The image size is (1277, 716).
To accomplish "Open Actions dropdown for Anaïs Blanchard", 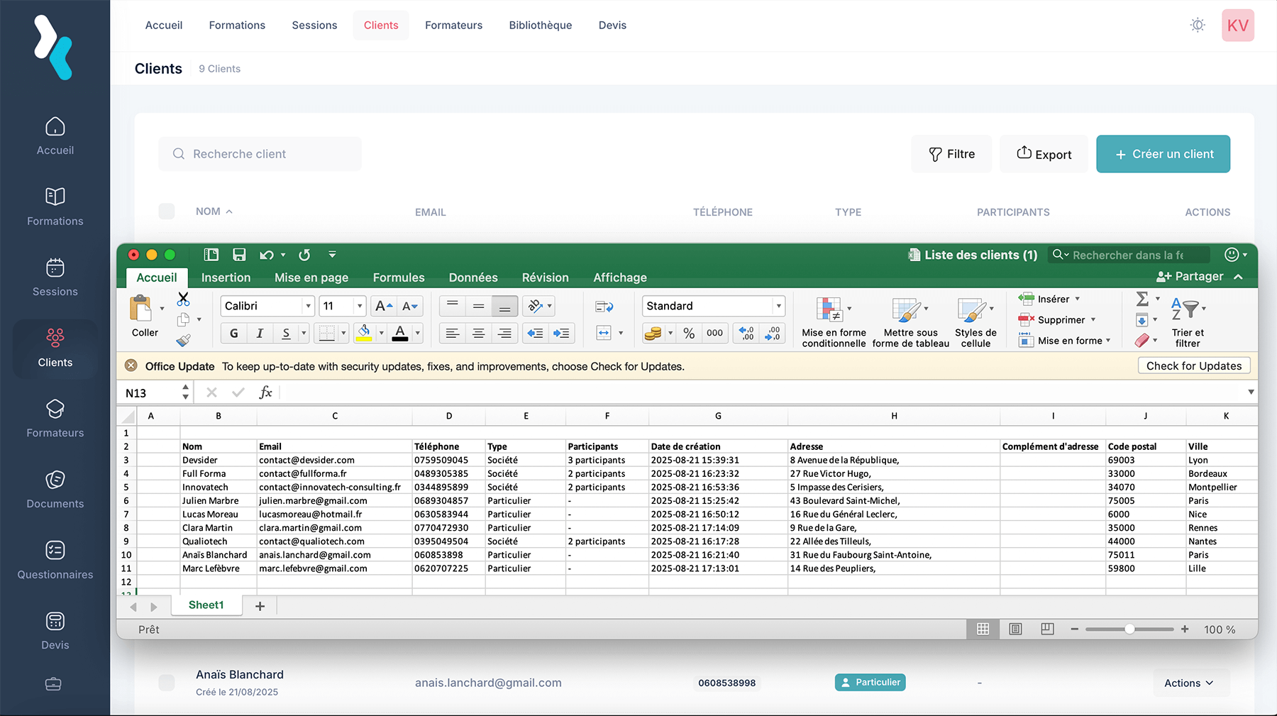I will pos(1188,683).
